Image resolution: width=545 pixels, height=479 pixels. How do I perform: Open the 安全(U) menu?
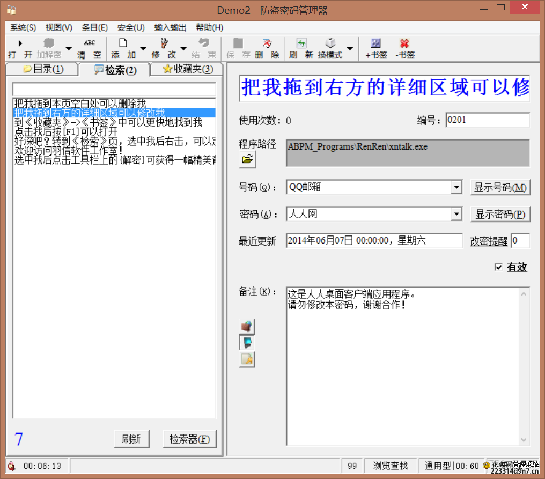(x=131, y=27)
